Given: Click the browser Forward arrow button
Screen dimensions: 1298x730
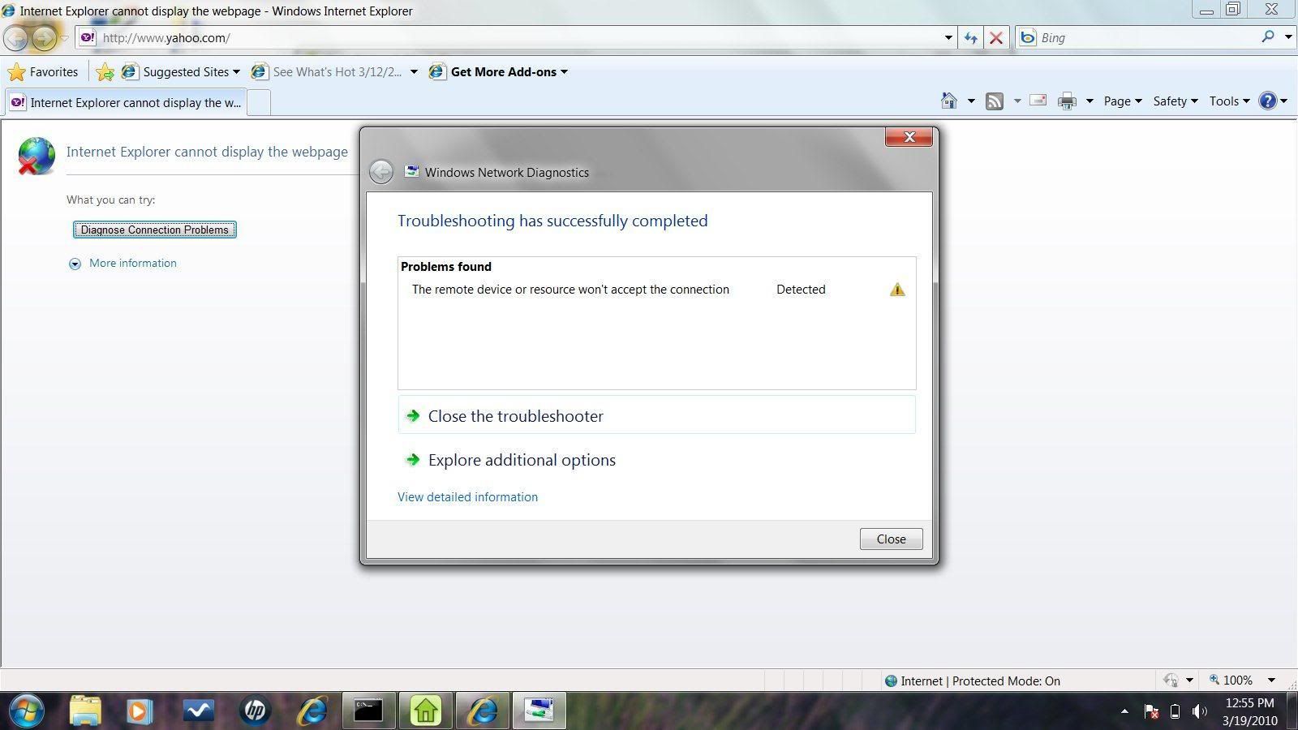Looking at the screenshot, I should click(x=45, y=37).
